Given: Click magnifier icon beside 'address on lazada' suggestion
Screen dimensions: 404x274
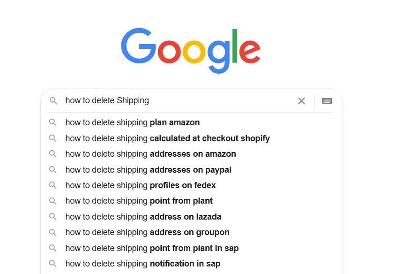Looking at the screenshot, I should coord(53,217).
